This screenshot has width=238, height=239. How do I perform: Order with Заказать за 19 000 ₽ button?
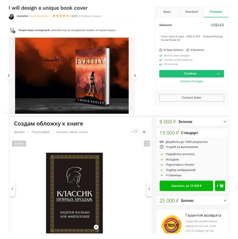tap(186, 186)
